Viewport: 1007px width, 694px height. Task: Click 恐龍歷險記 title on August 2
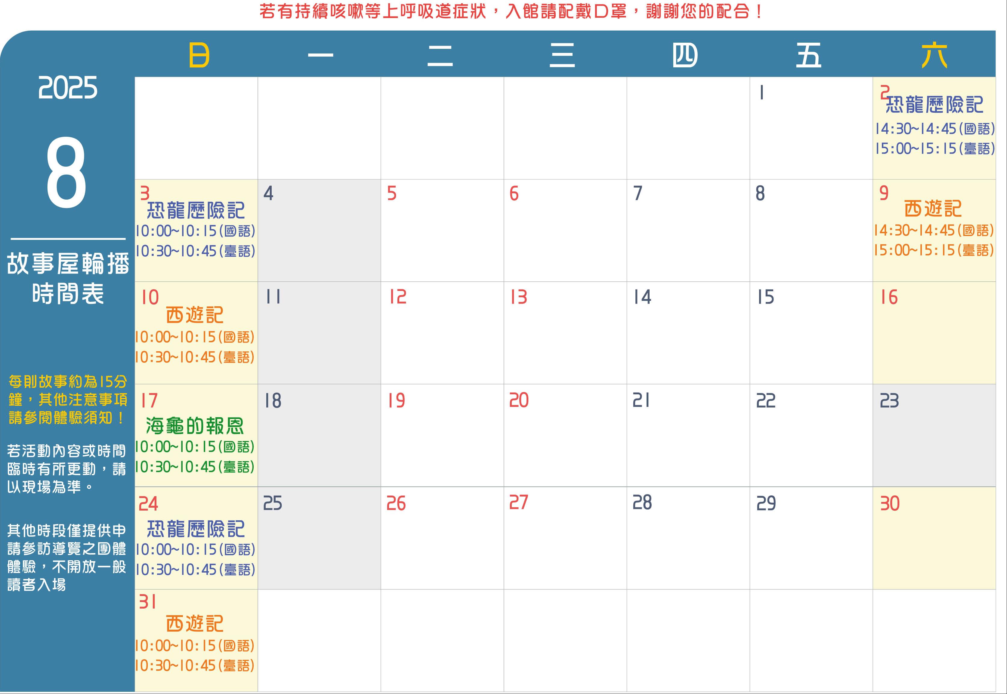934,105
